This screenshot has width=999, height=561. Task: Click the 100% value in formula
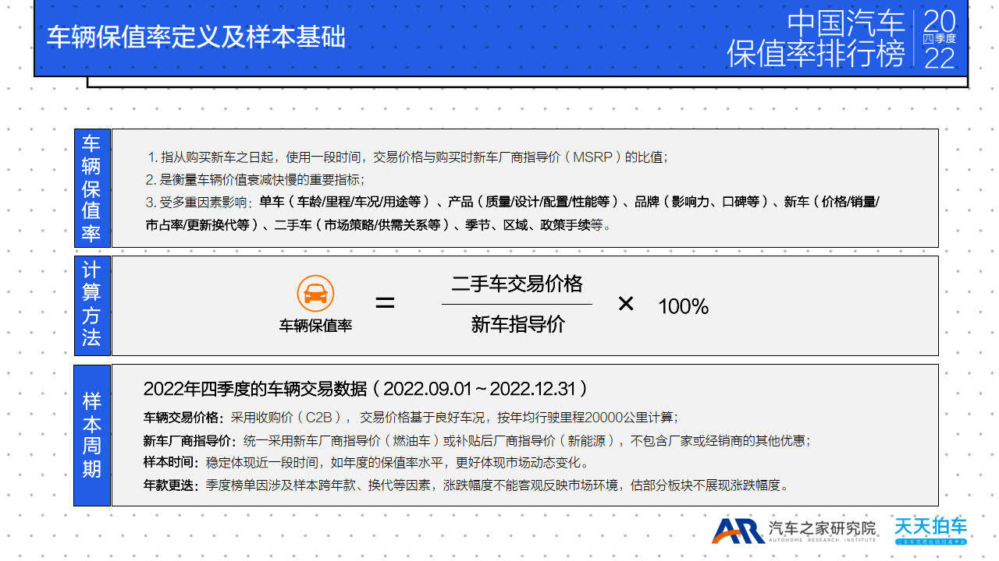(683, 306)
